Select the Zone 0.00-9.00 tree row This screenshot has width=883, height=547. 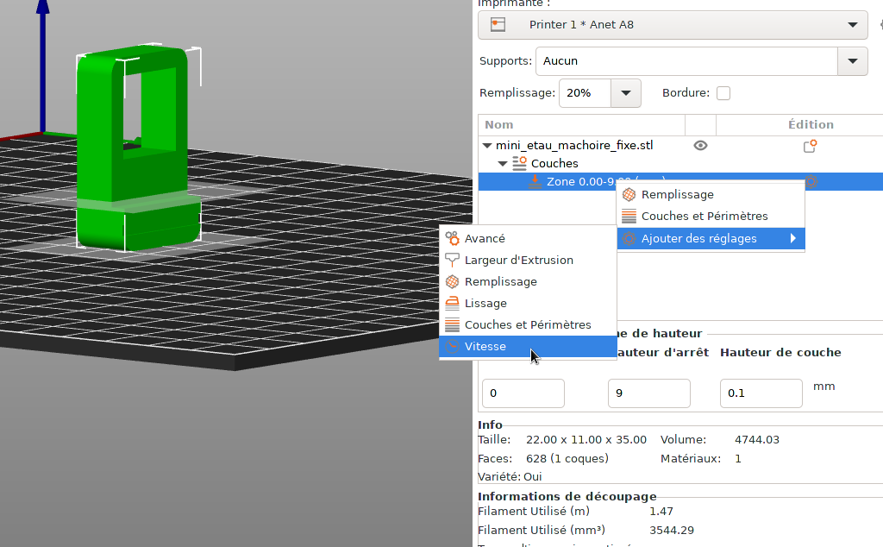(680, 181)
